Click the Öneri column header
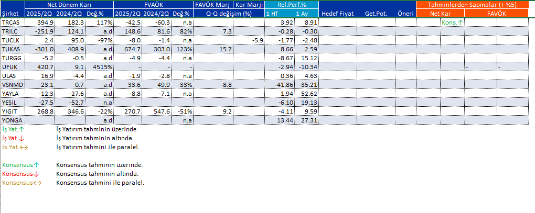 click(x=405, y=13)
